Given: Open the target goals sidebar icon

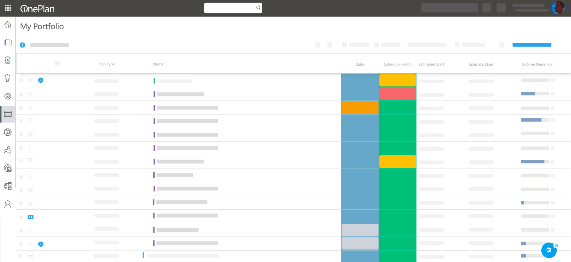Looking at the screenshot, I should [x=8, y=96].
